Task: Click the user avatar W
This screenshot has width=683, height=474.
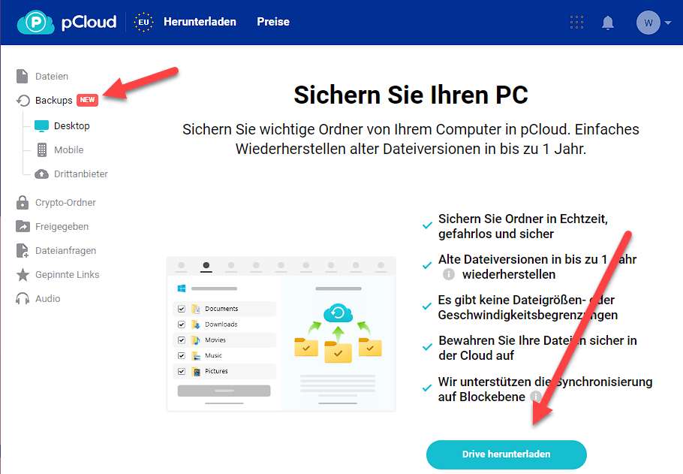Action: [648, 23]
